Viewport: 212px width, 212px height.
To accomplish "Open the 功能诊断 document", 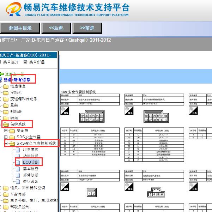I will tap(31, 156).
